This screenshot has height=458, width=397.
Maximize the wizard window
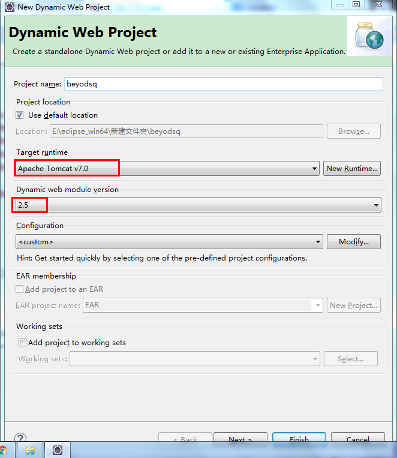[x=356, y=4]
